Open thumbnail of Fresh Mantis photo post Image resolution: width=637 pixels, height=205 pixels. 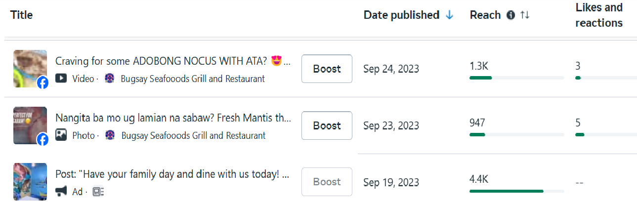(x=30, y=125)
